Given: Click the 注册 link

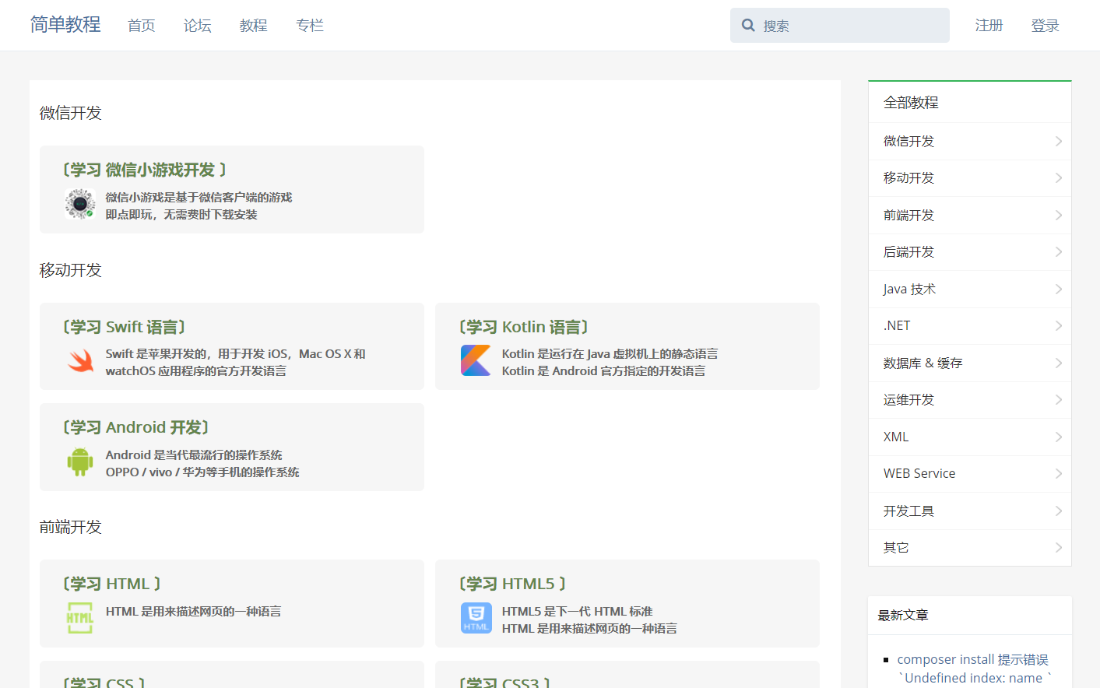Looking at the screenshot, I should (989, 26).
